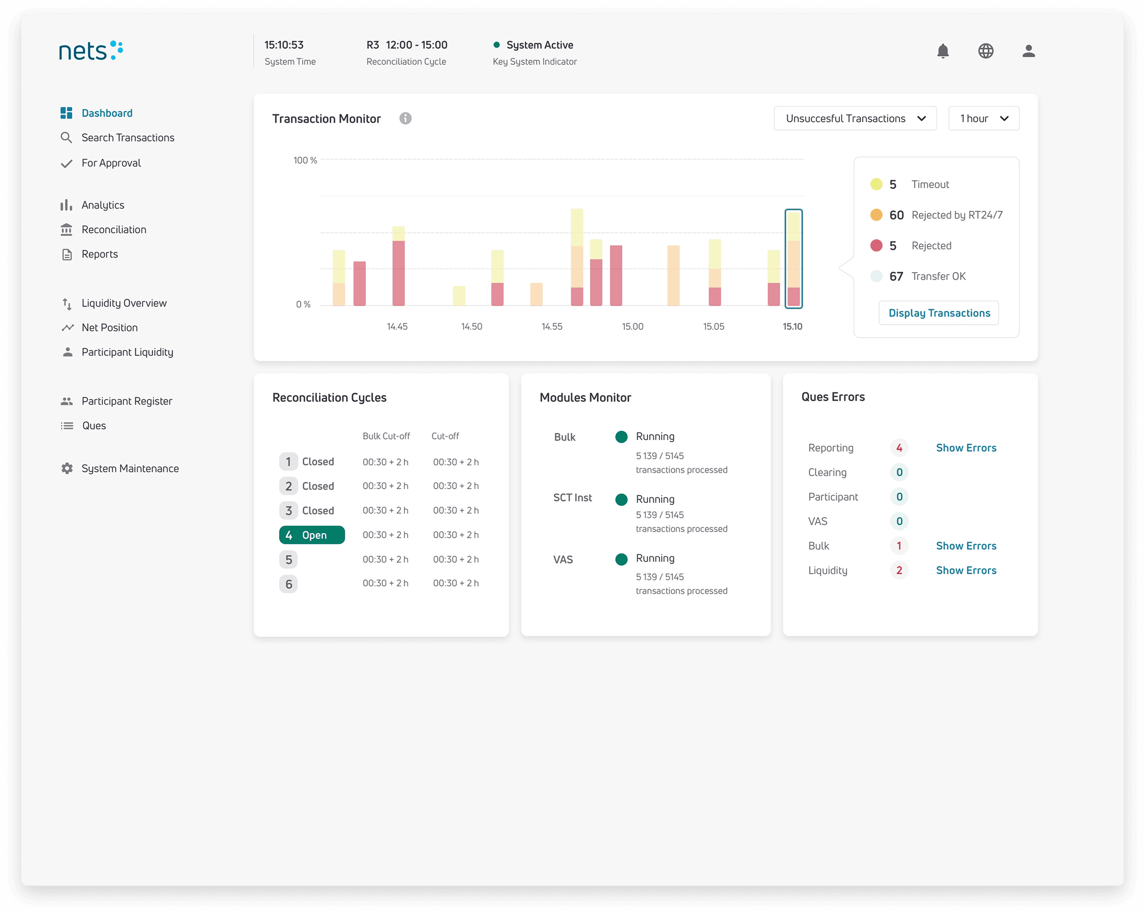
Task: Click the Participant Register group icon
Action: click(x=66, y=401)
